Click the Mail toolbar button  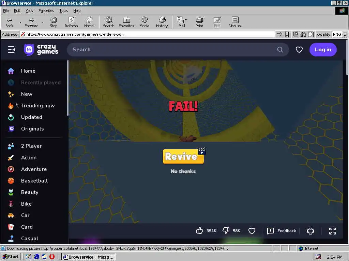coord(181,22)
